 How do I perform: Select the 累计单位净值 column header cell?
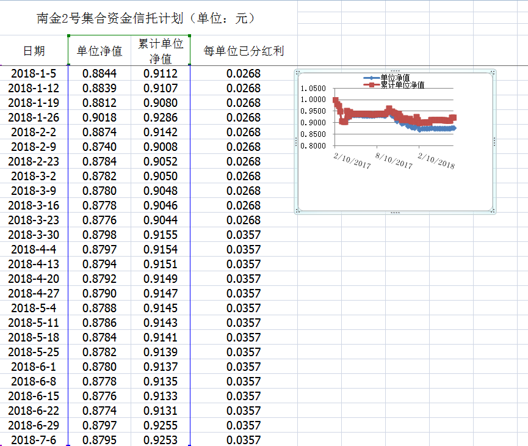161,51
